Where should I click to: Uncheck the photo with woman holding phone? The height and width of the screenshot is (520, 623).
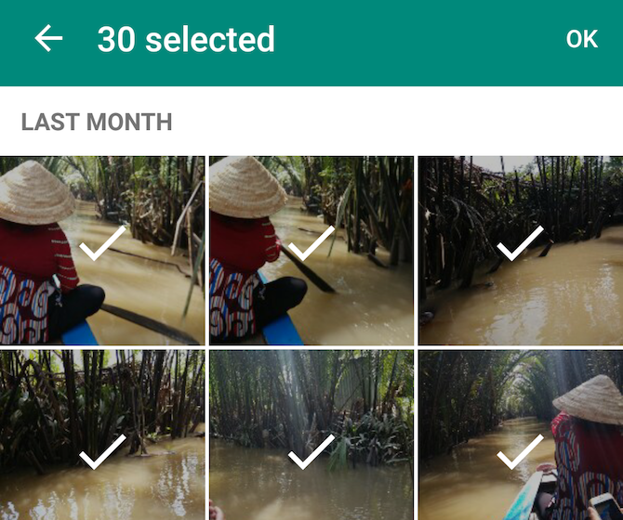521,451
